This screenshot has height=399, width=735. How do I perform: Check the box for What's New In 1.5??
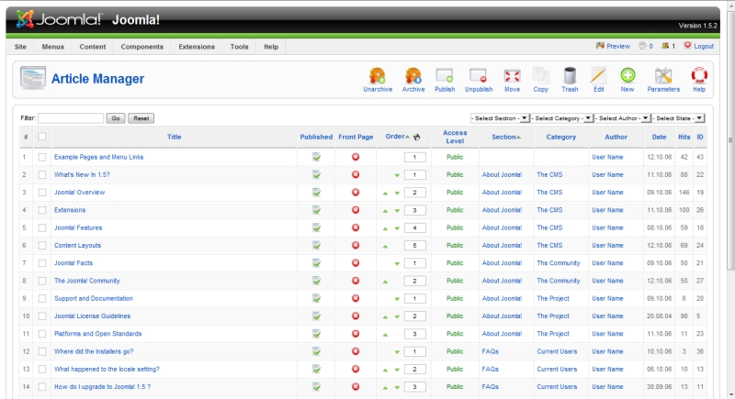[42, 175]
